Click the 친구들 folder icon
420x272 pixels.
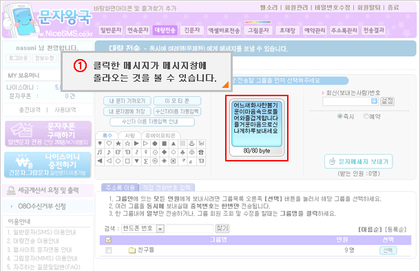132,250
